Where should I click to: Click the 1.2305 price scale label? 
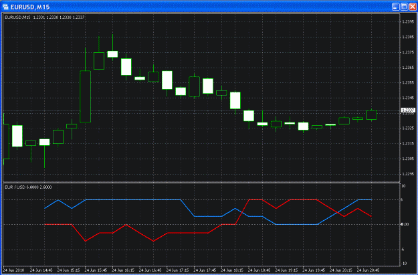point(408,159)
